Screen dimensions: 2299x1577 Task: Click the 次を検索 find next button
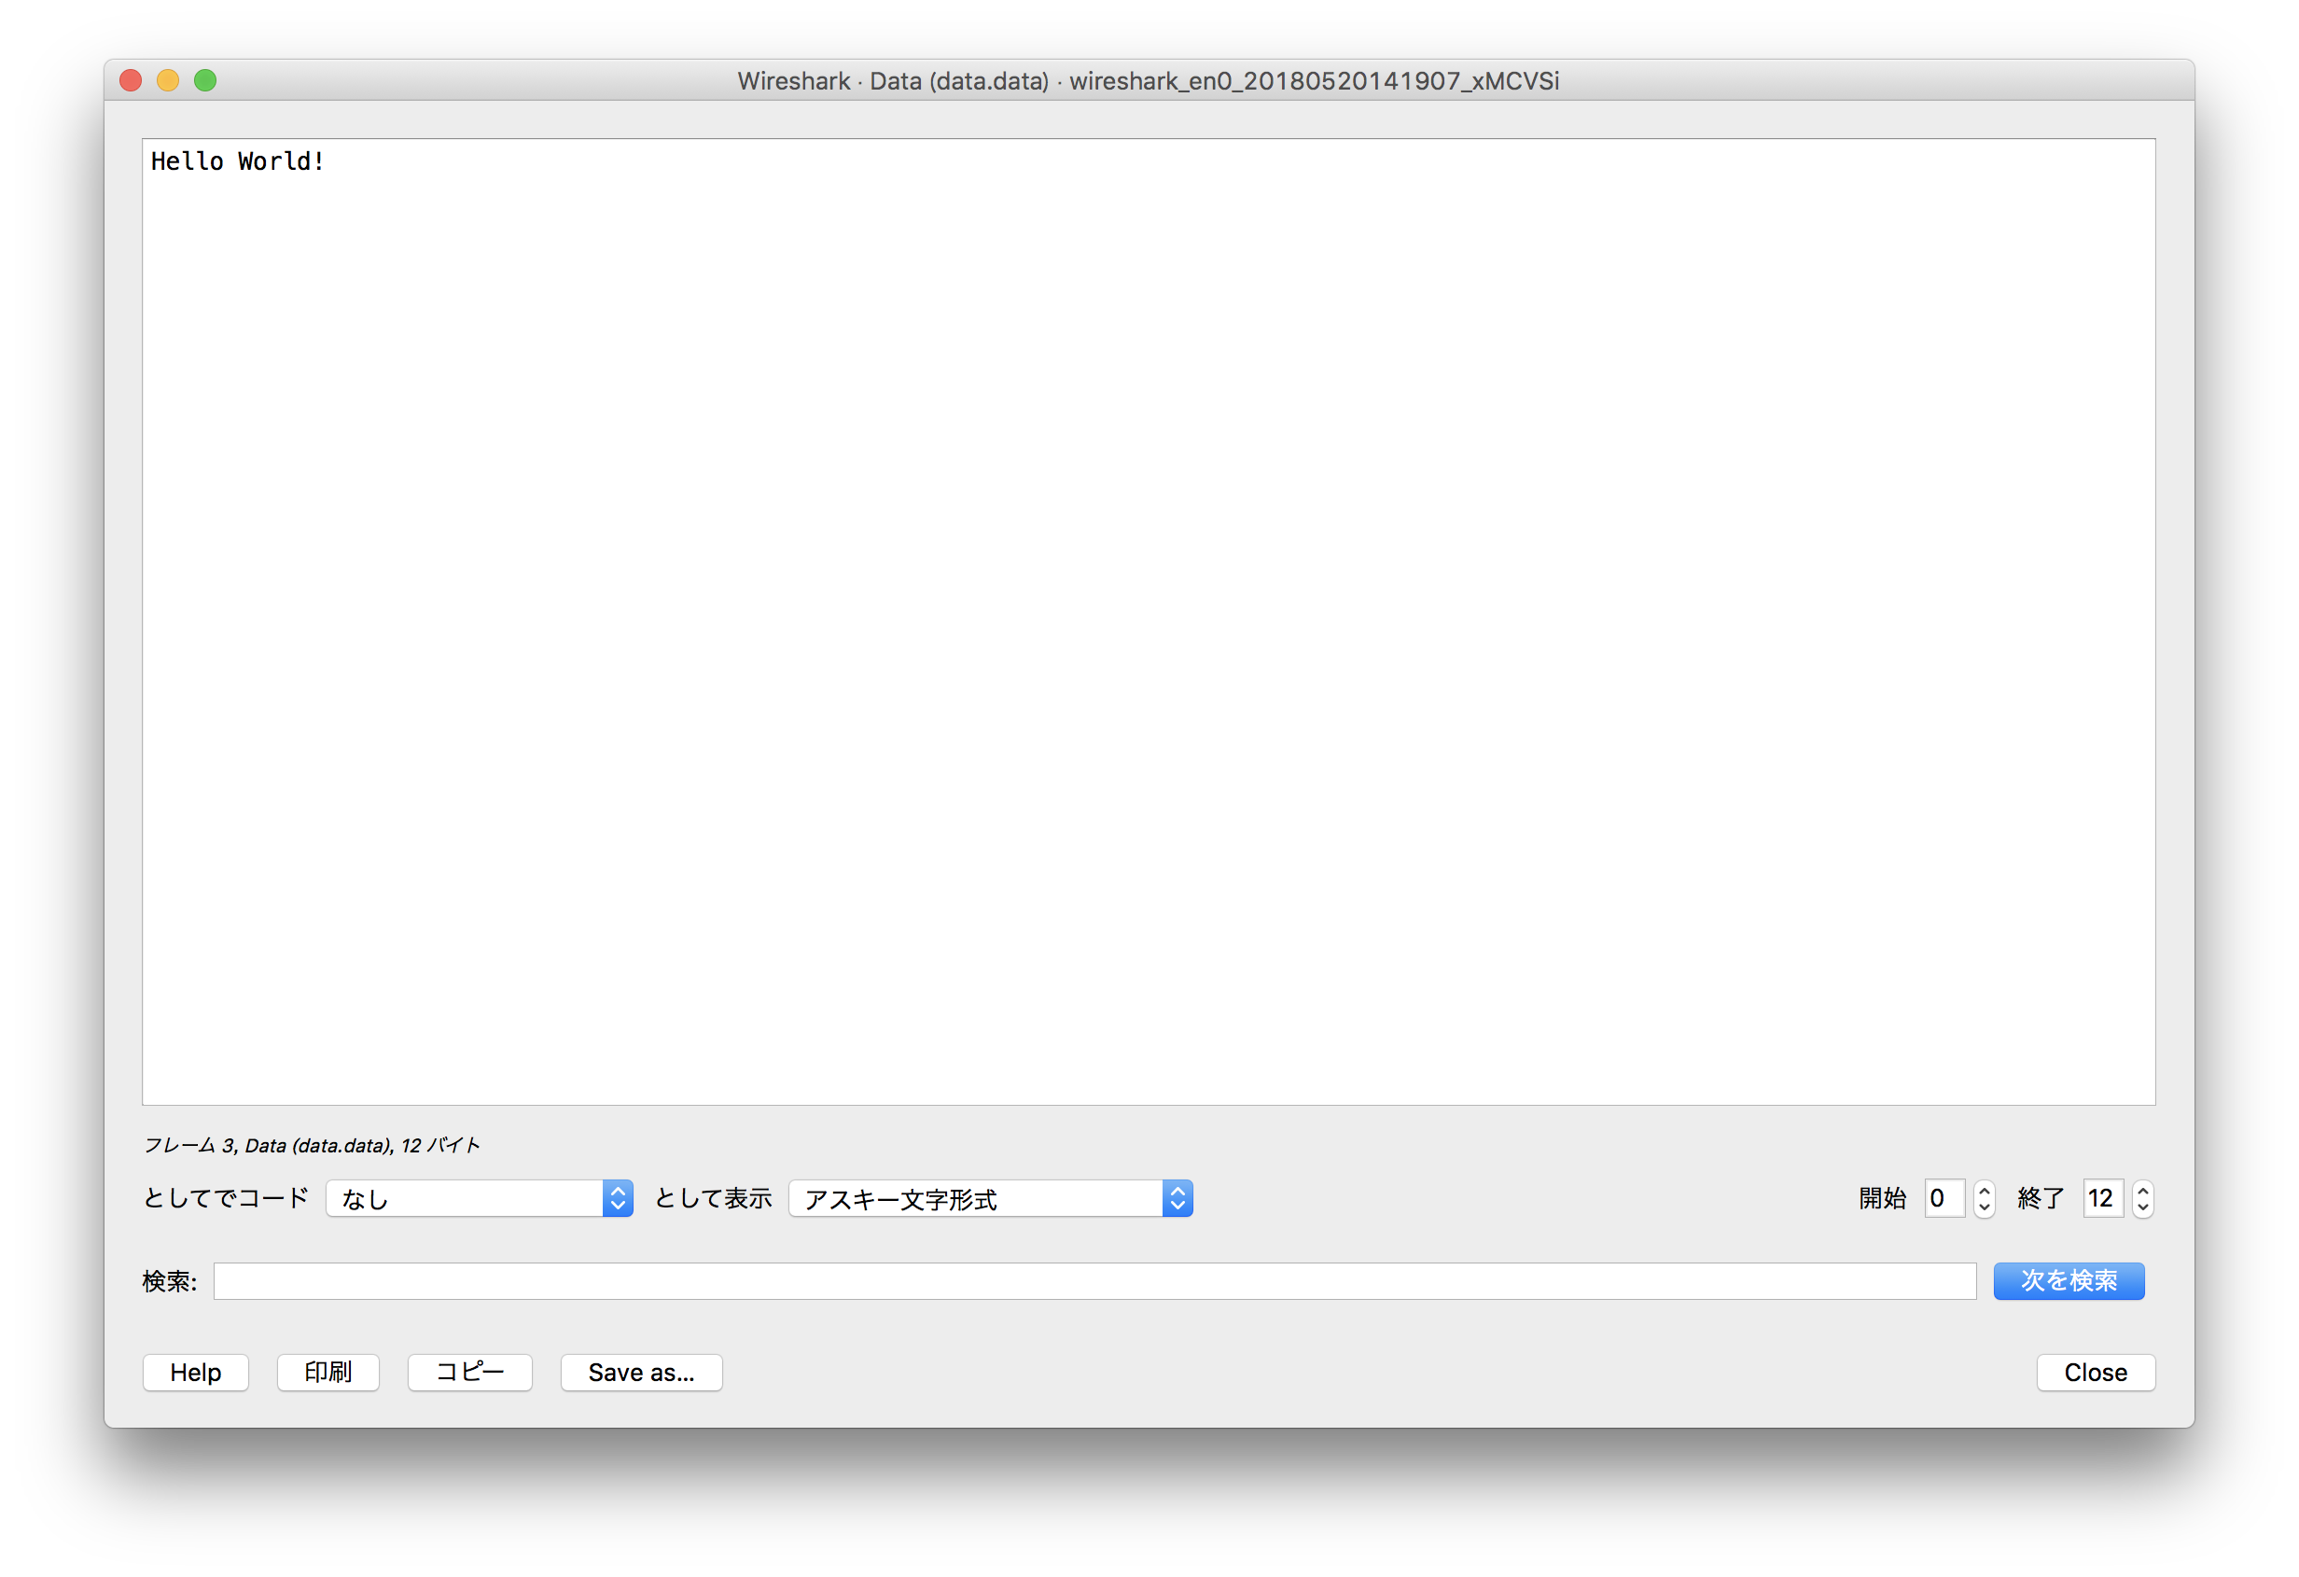(2069, 1281)
